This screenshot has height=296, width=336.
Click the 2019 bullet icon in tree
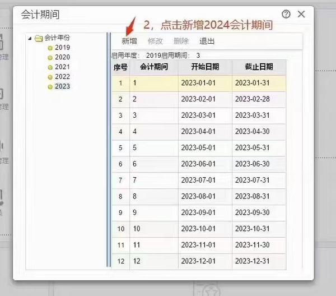pos(50,48)
